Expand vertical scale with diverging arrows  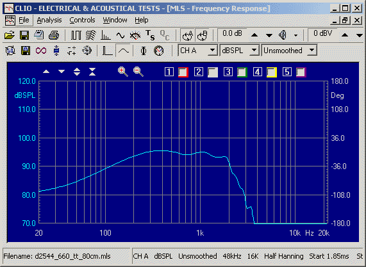pos(77,72)
